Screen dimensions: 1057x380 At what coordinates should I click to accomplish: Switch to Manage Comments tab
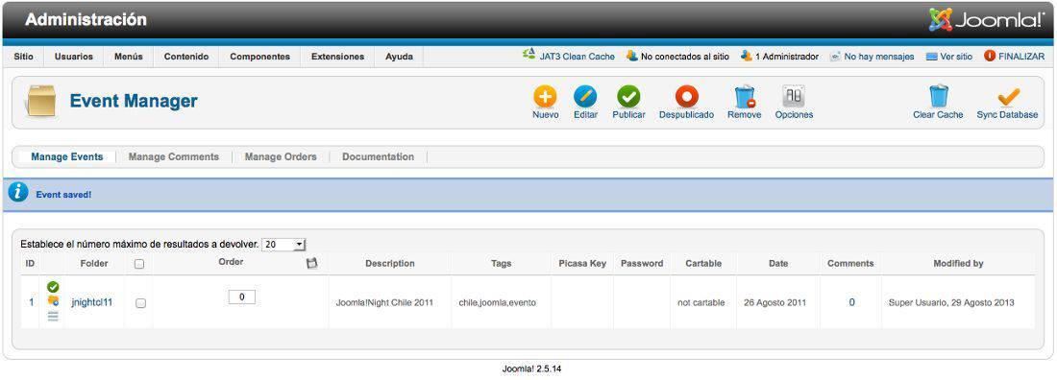coord(174,157)
